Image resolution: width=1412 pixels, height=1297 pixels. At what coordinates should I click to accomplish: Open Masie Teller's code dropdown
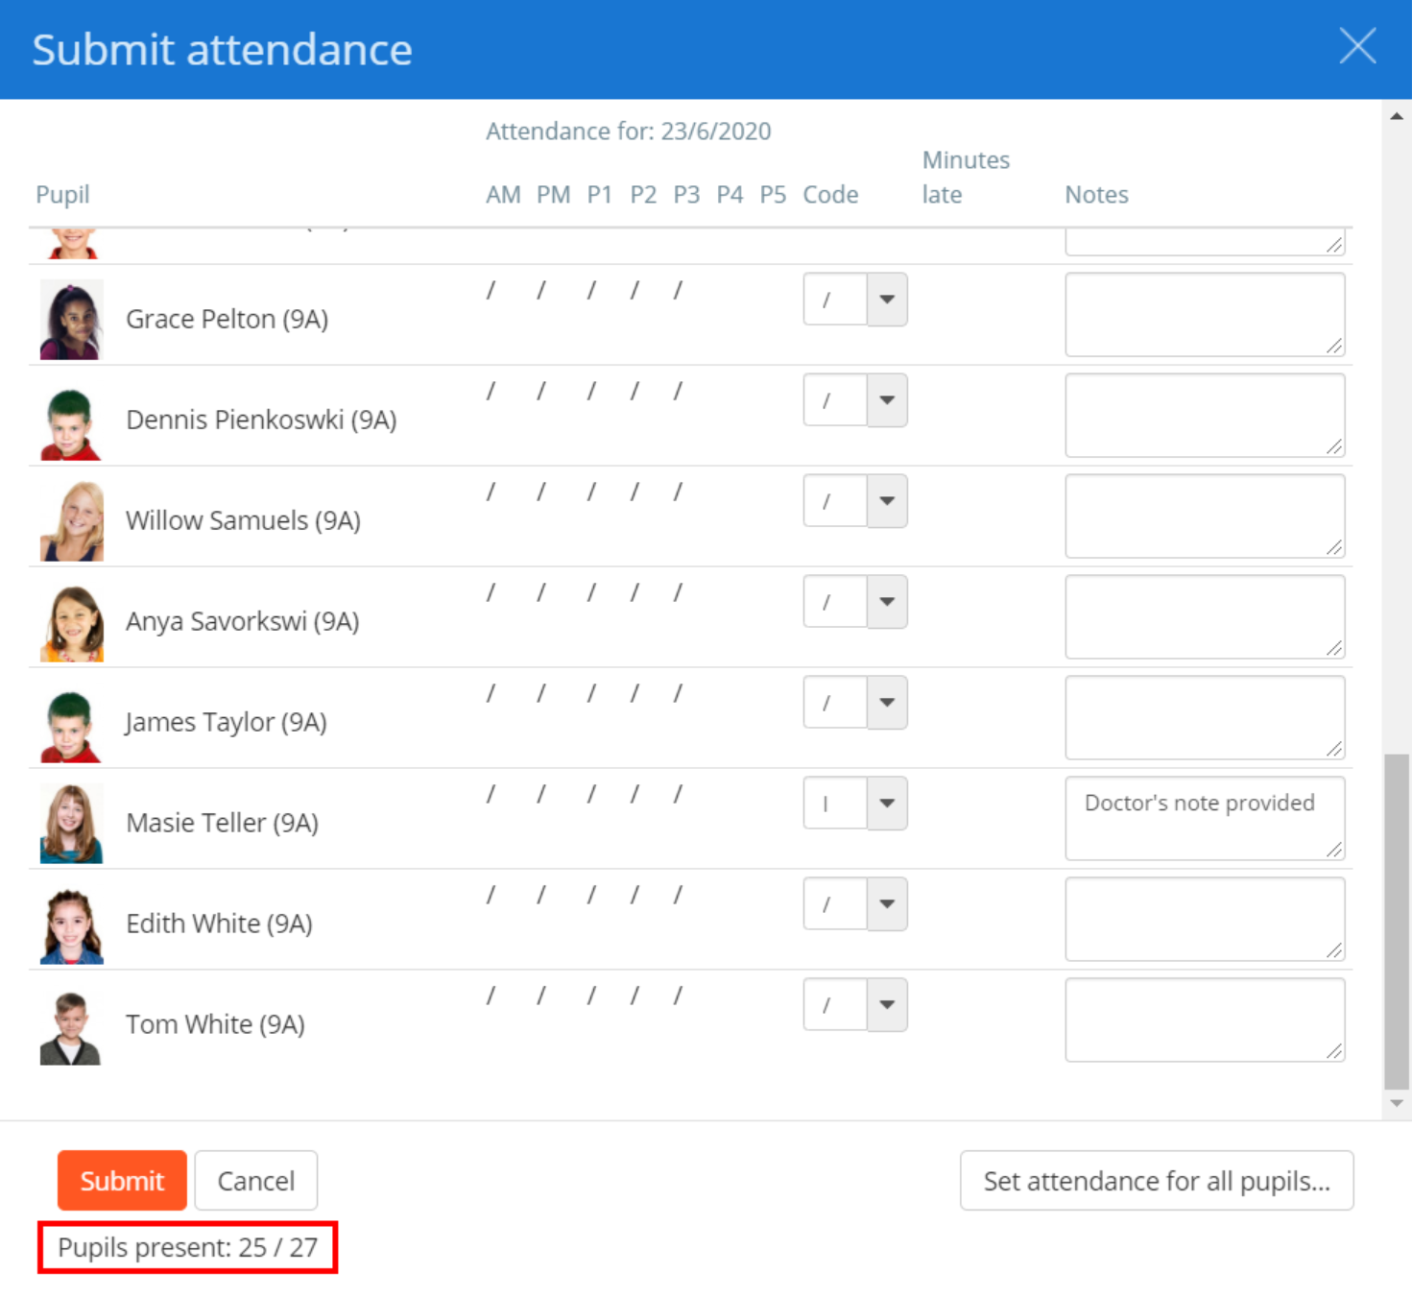pyautogui.click(x=885, y=804)
